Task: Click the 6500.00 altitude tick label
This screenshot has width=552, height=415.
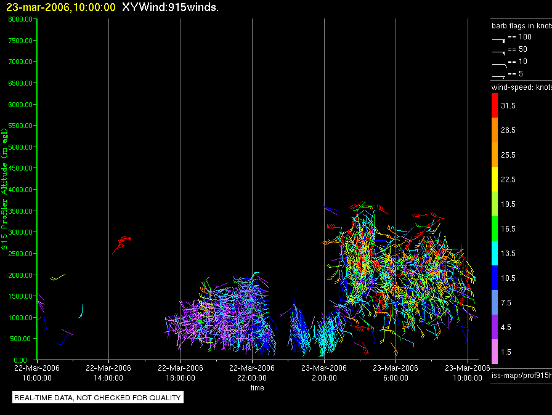Action: pyautogui.click(x=20, y=83)
